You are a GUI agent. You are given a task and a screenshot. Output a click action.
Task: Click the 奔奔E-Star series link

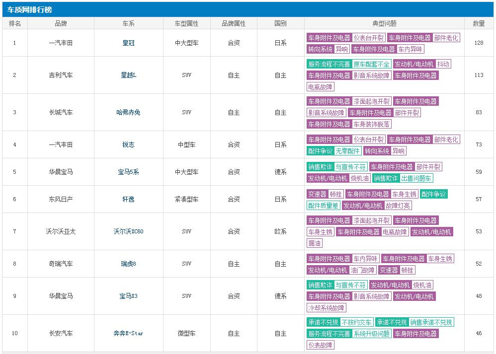pos(128,333)
